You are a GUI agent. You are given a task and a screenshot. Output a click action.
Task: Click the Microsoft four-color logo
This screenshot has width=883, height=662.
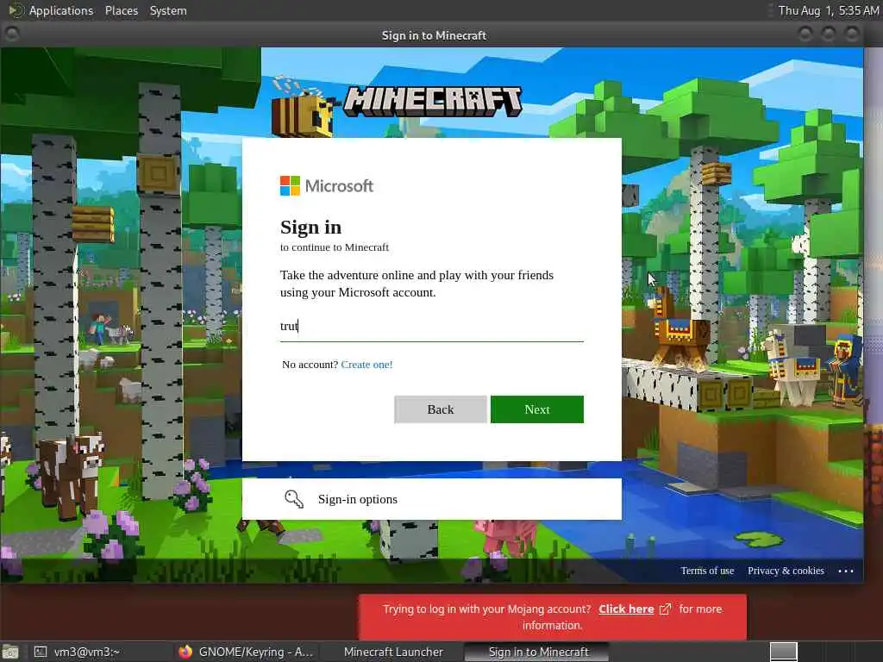point(290,186)
